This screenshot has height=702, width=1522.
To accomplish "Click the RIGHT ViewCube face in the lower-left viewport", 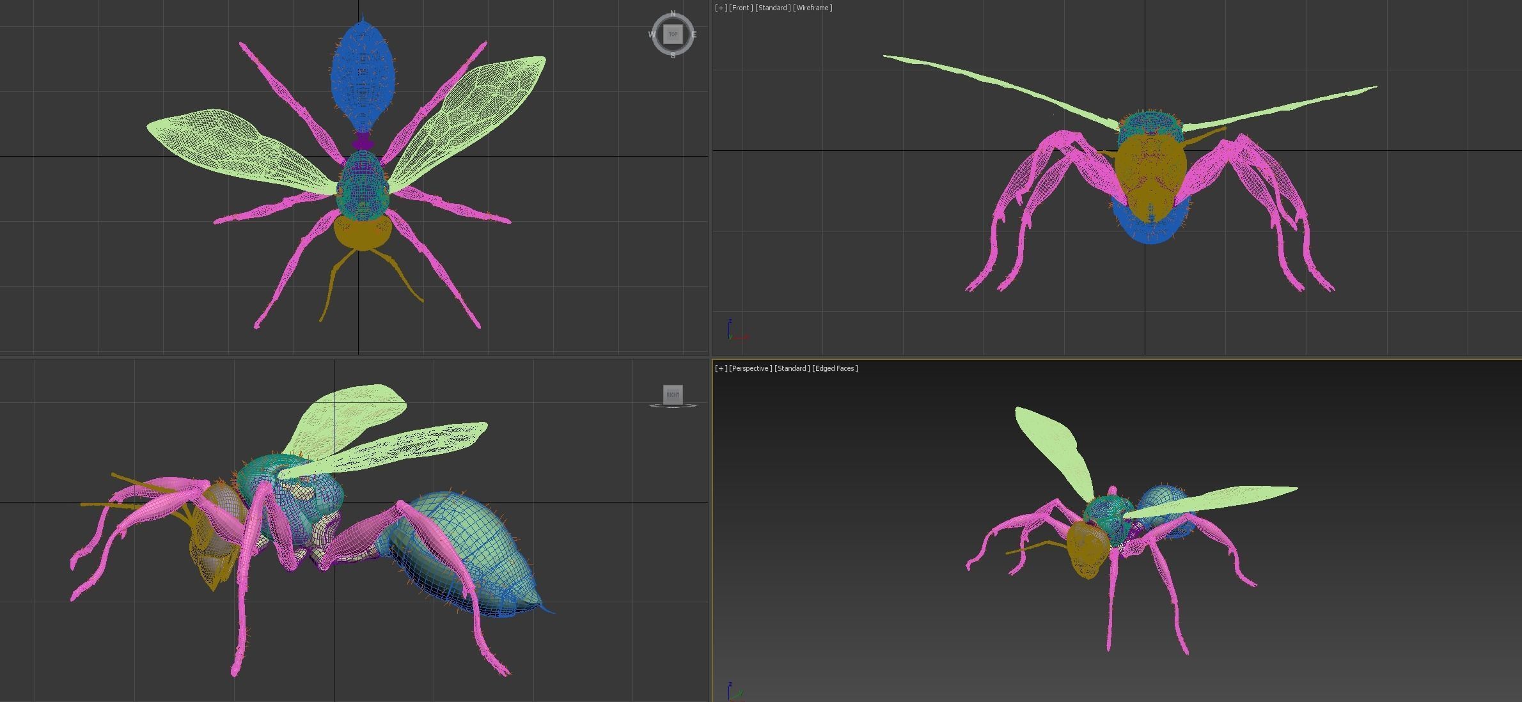I will [x=672, y=394].
